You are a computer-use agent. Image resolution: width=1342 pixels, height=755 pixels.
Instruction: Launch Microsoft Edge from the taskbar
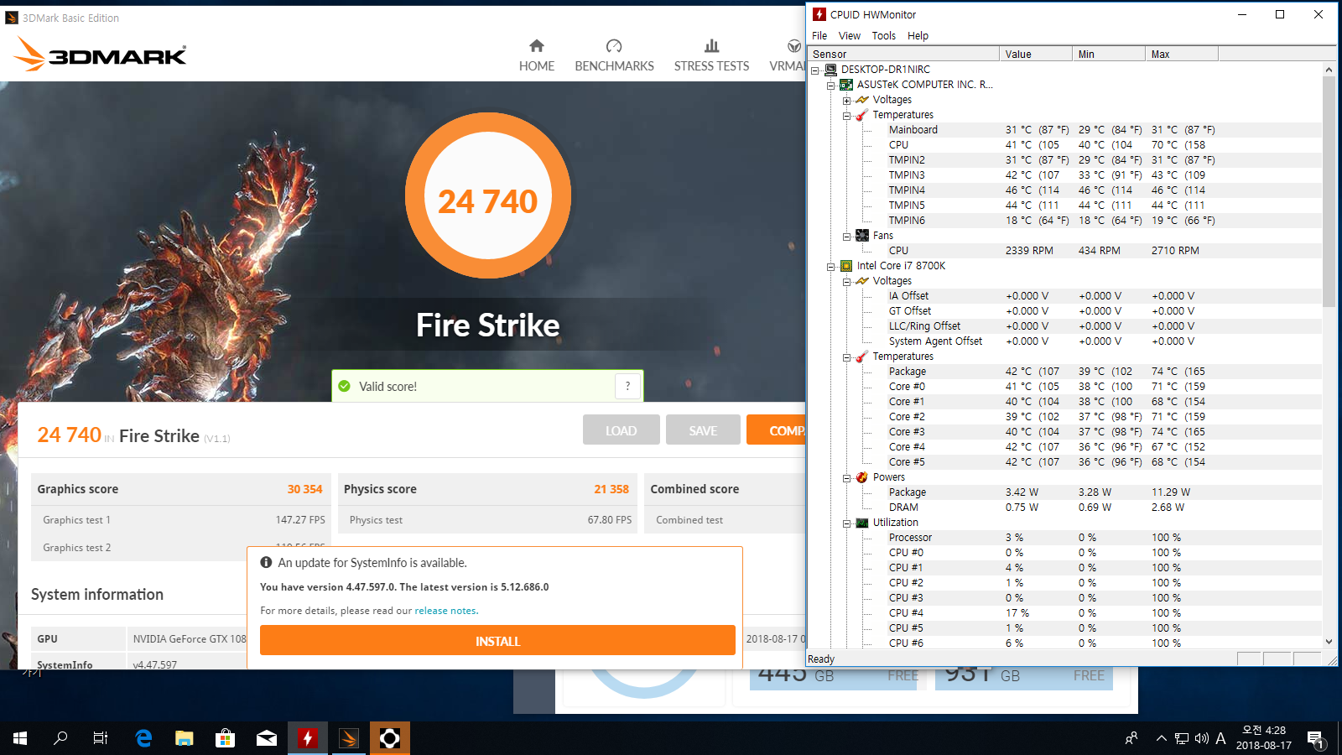tap(143, 738)
